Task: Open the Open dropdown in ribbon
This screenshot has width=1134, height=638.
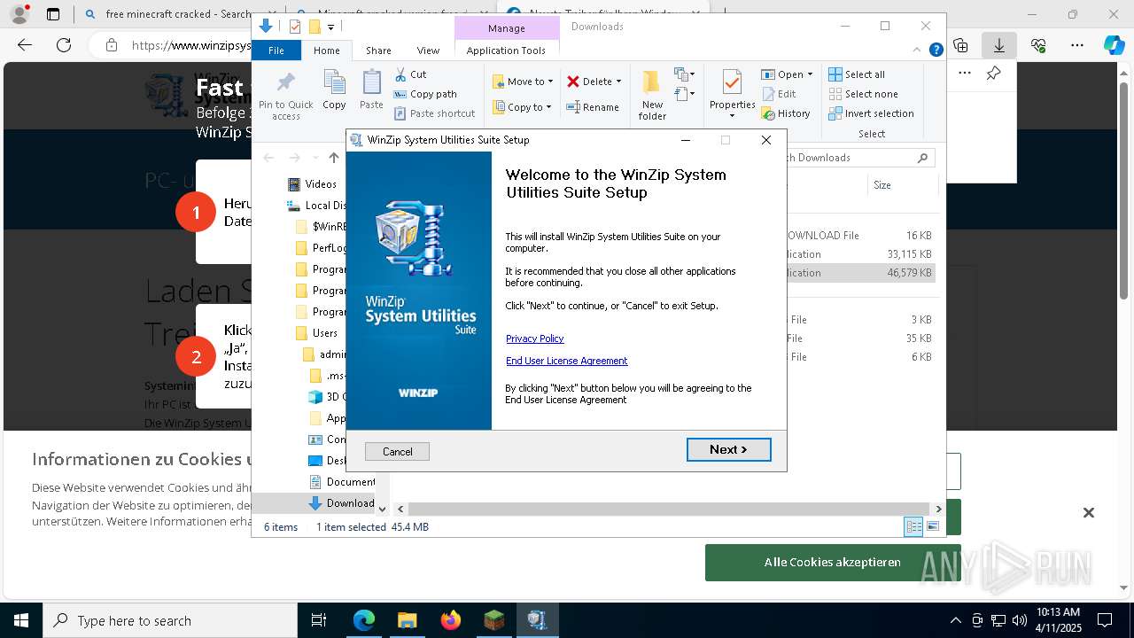Action: [787, 74]
